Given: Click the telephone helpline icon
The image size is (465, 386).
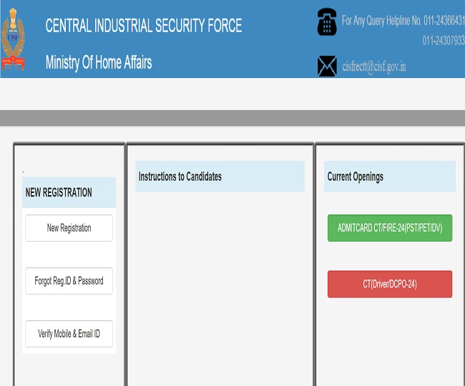Looking at the screenshot, I should point(326,22).
